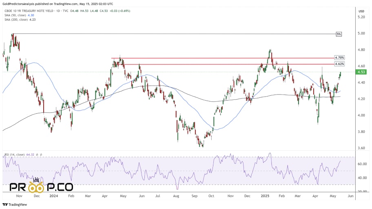Select the 4.70% resistance level label
Image resolution: width=372 pixels, height=209 pixels.
(339, 57)
